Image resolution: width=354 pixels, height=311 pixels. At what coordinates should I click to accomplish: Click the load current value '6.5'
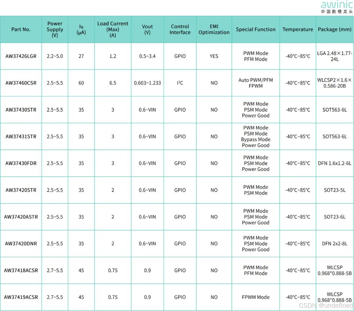pos(113,83)
